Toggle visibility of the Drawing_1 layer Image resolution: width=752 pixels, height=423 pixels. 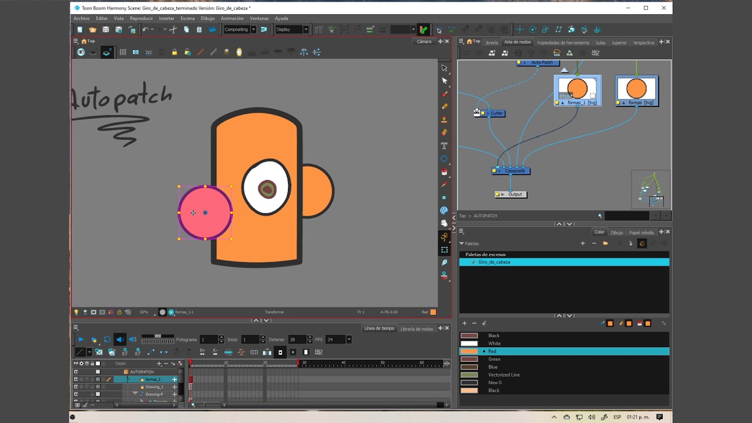(76, 387)
